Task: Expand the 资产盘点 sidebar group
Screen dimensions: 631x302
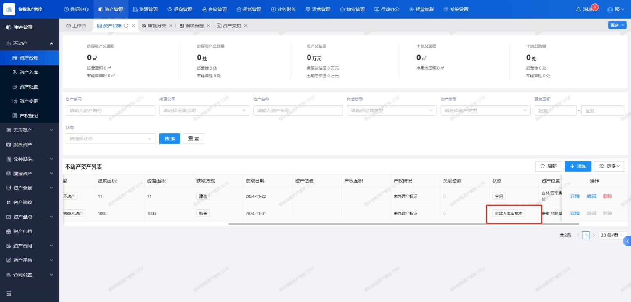Action: click(x=29, y=217)
